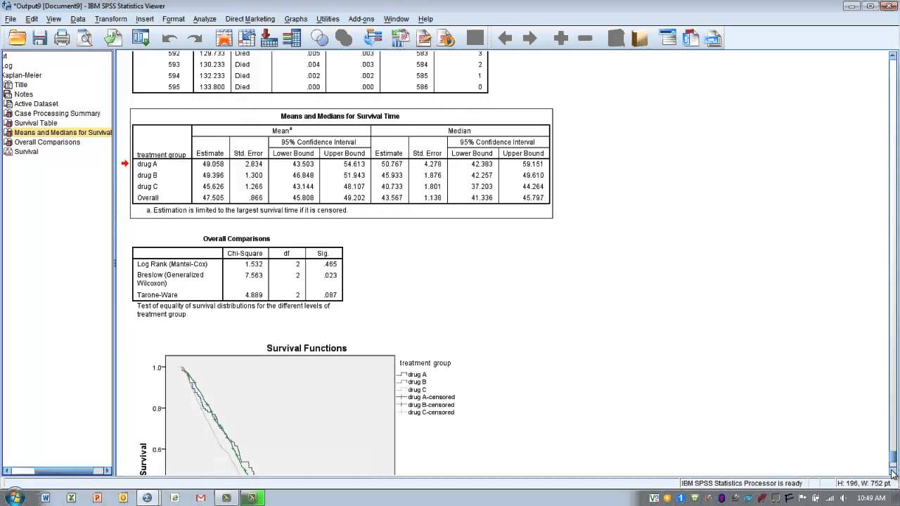Click drug B-censored legend entry
This screenshot has height=506, width=900.
coord(430,405)
